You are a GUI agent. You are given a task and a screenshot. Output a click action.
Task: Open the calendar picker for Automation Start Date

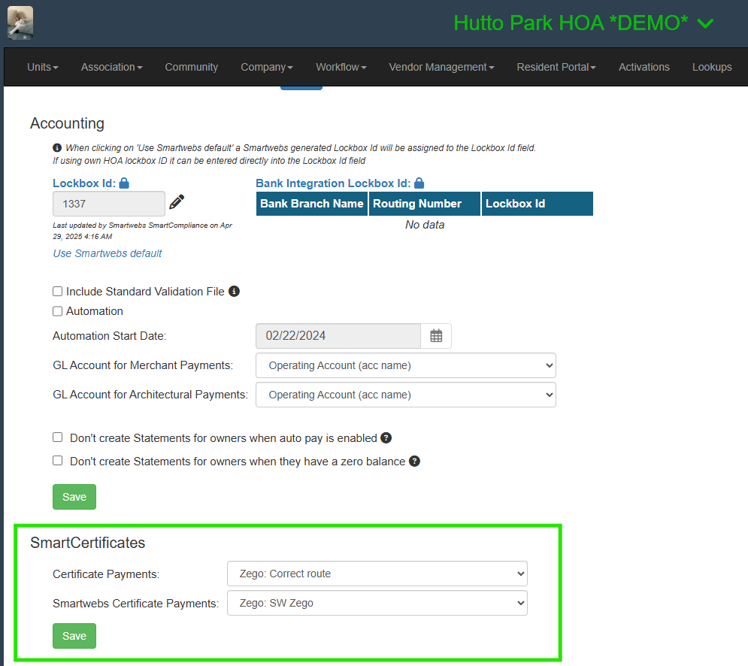click(436, 336)
